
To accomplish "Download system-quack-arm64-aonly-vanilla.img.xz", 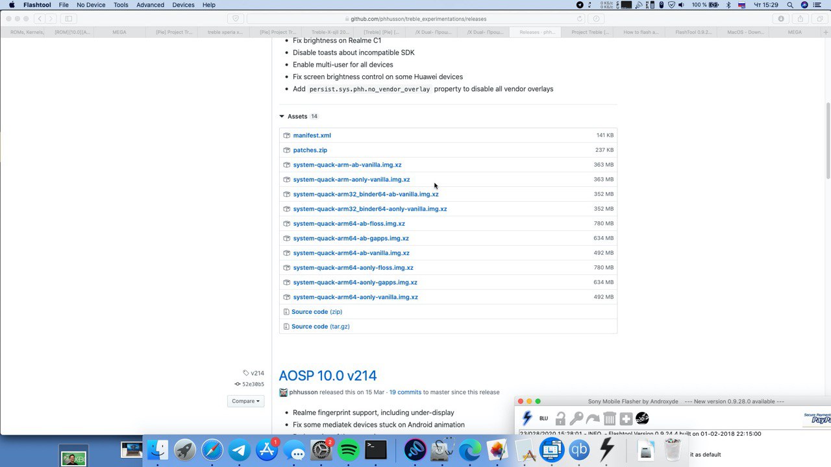I will [355, 297].
